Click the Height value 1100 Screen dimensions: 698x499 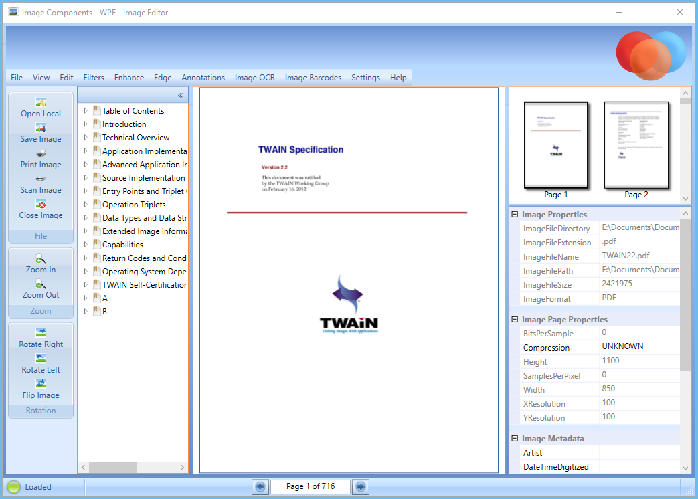pyautogui.click(x=610, y=361)
